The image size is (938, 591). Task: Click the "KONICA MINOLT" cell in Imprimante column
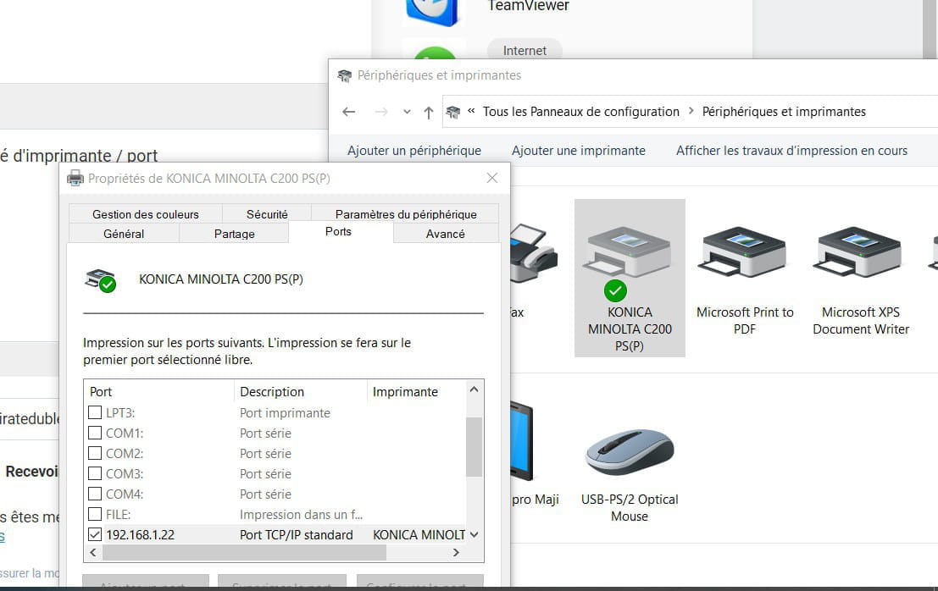[419, 535]
